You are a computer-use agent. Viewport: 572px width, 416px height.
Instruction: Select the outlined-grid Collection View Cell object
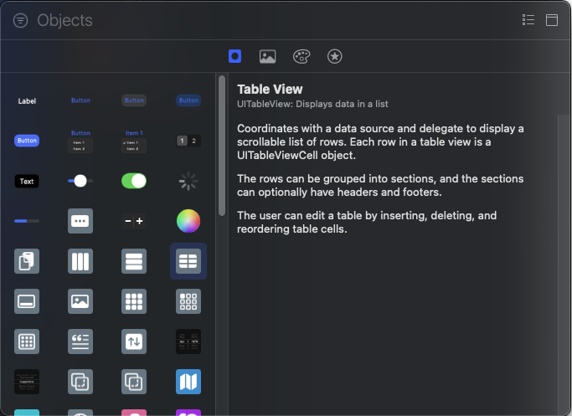[x=188, y=301]
